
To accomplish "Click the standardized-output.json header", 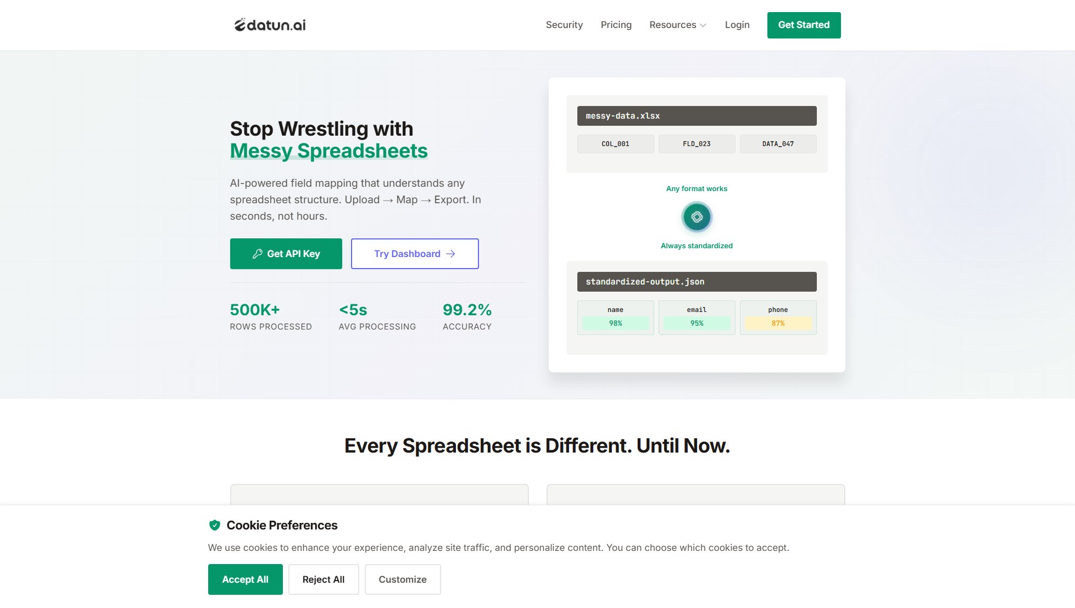I will pyautogui.click(x=696, y=281).
